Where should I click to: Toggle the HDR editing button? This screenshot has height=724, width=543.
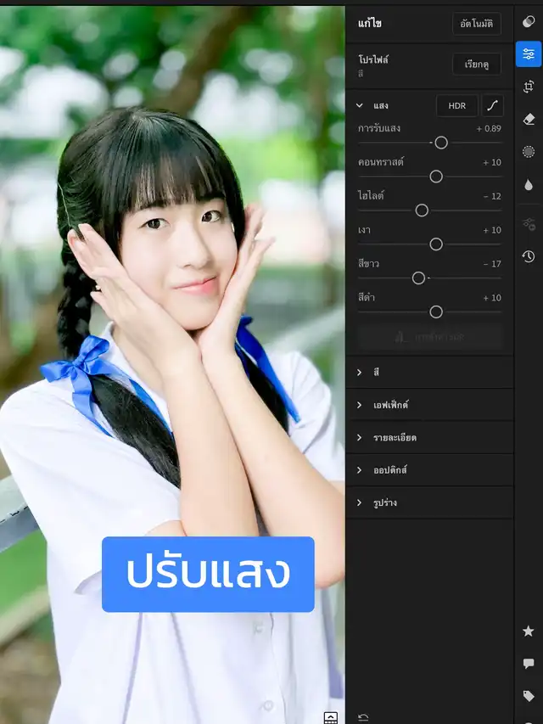pyautogui.click(x=456, y=106)
